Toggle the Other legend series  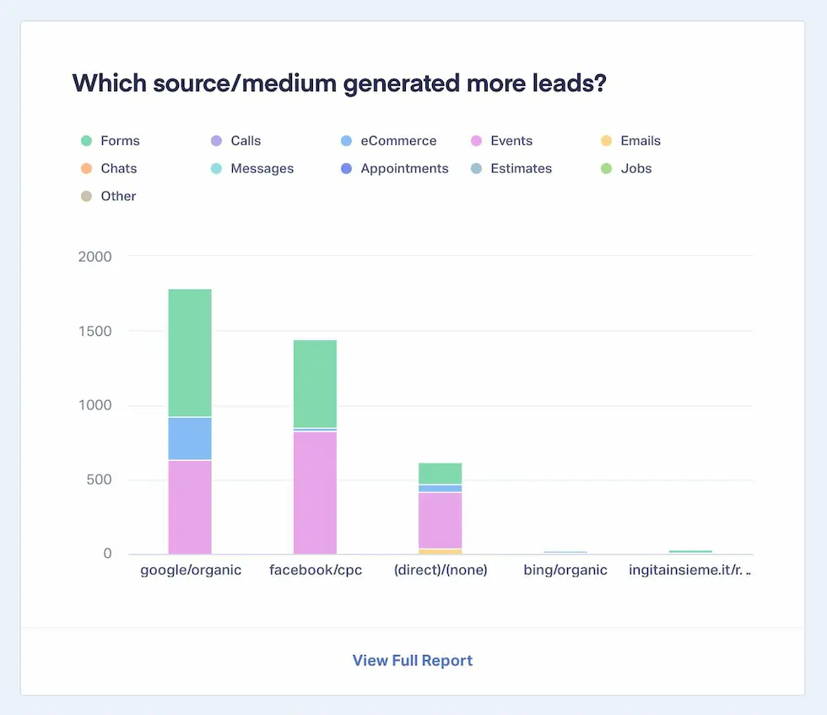(108, 197)
